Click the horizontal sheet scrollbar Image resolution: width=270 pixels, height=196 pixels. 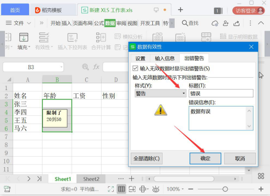click(184, 179)
